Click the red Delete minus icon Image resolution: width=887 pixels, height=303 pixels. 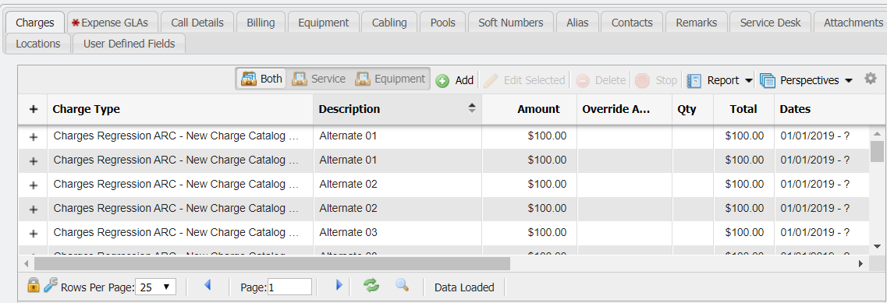(x=583, y=81)
